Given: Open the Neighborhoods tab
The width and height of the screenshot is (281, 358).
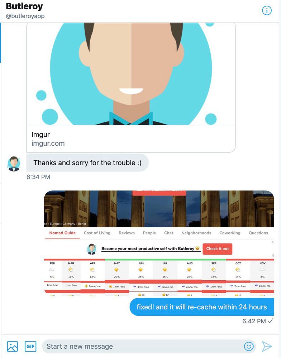Looking at the screenshot, I should point(196,233).
